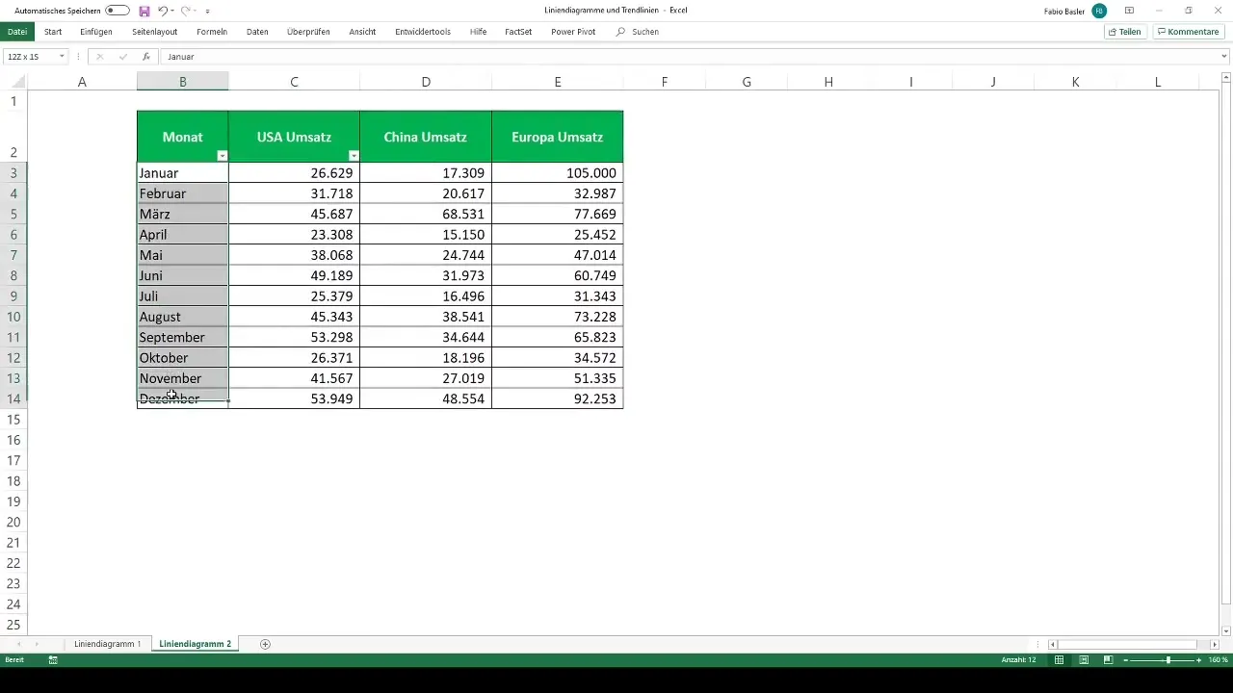Switch to the Start ribbon tab

[x=53, y=32]
